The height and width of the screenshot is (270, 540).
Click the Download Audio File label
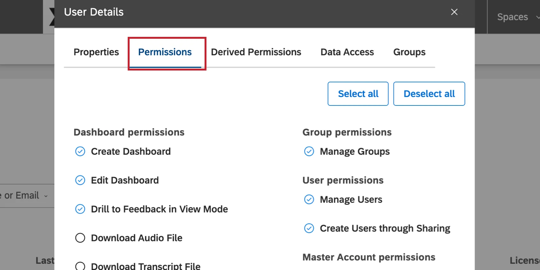(137, 238)
